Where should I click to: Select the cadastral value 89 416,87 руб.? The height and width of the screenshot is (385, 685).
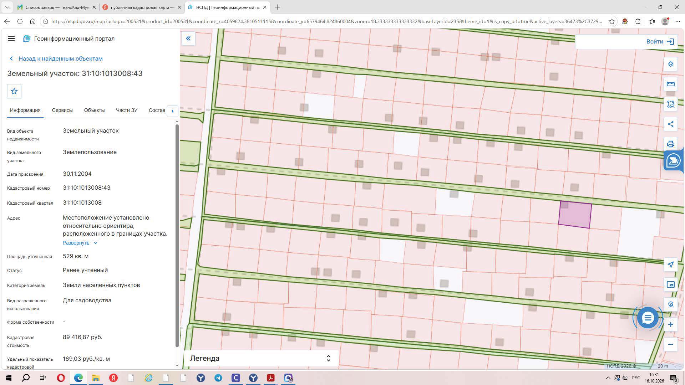tap(82, 337)
